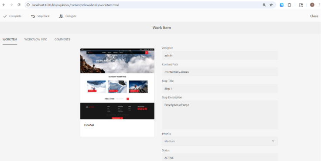
Task: Click the Step Title field showing Step 1
Action: point(220,88)
